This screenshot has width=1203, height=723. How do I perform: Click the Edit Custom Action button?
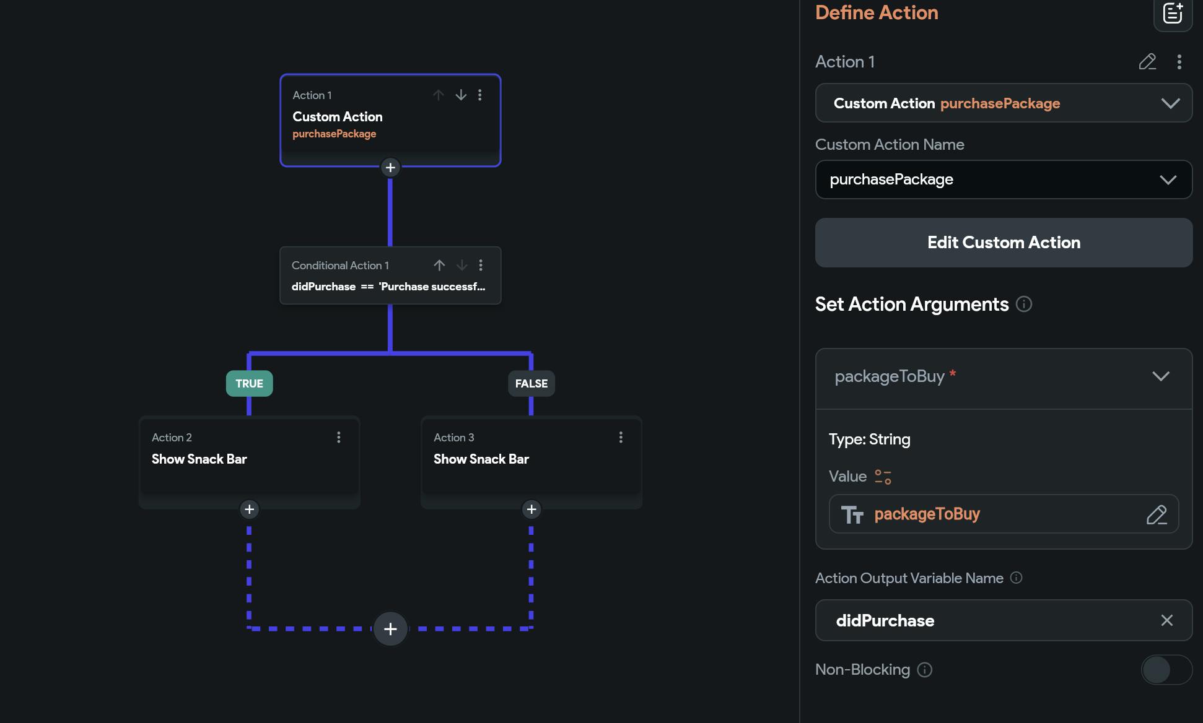(1004, 243)
